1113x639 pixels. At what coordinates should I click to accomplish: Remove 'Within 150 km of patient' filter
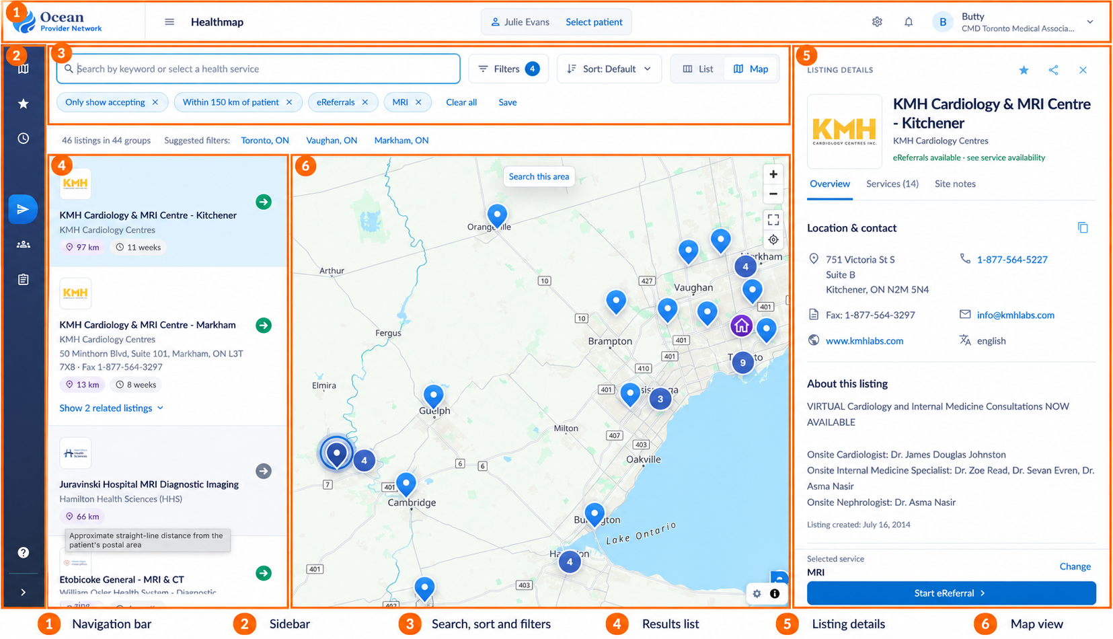point(289,102)
